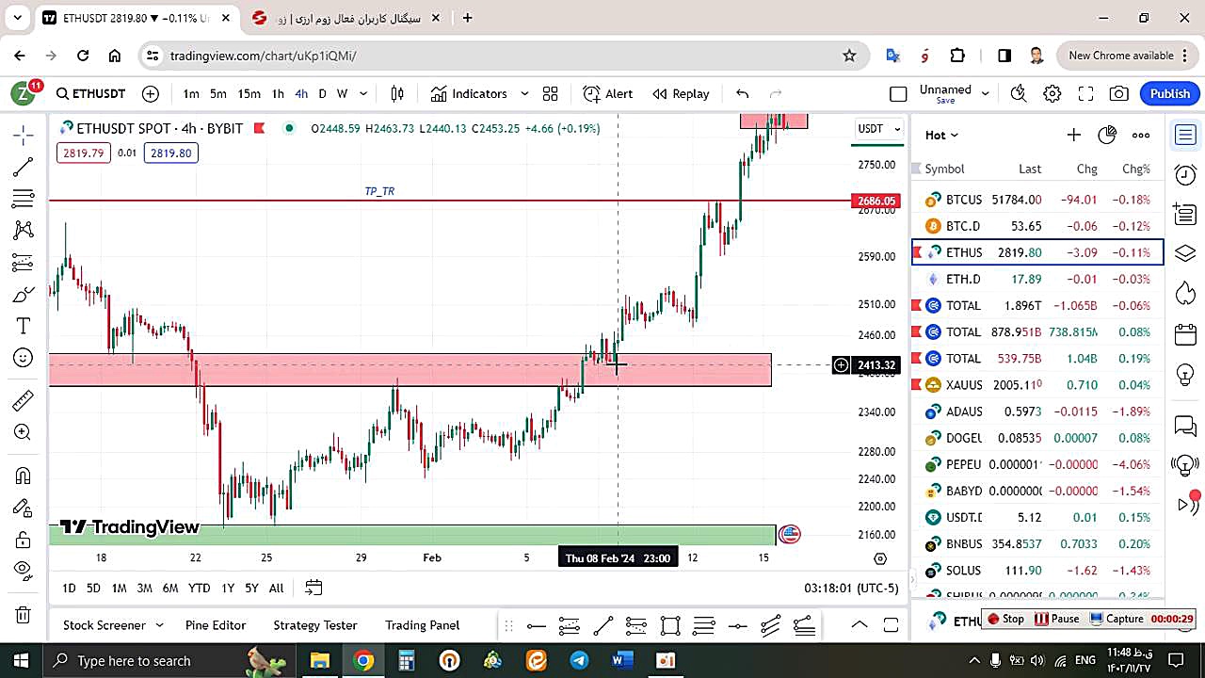The height and width of the screenshot is (678, 1205).
Task: Toggle magnet mode for drawings
Action: click(24, 476)
